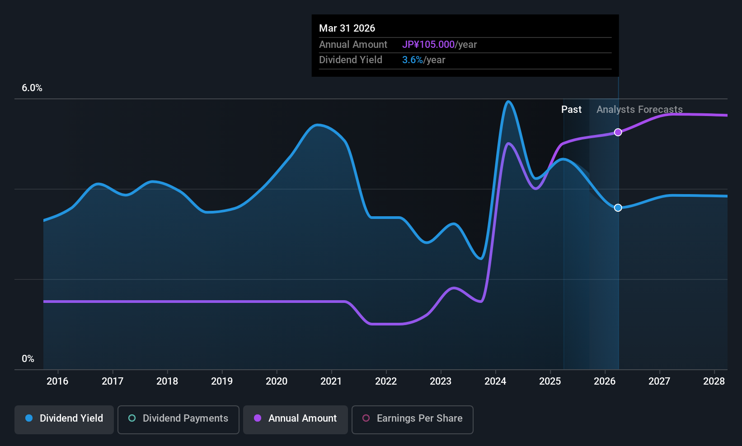This screenshot has height=446, width=742.
Task: Click the JP¥105.000/year annual amount value
Action: click(x=439, y=45)
